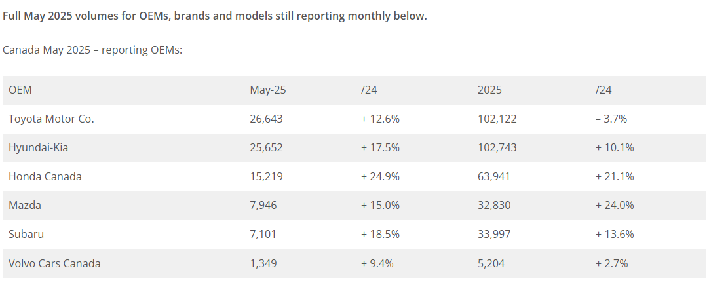The image size is (709, 285).
Task: Select Honda Canada's 2025 total 63,941
Action: pyautogui.click(x=494, y=177)
